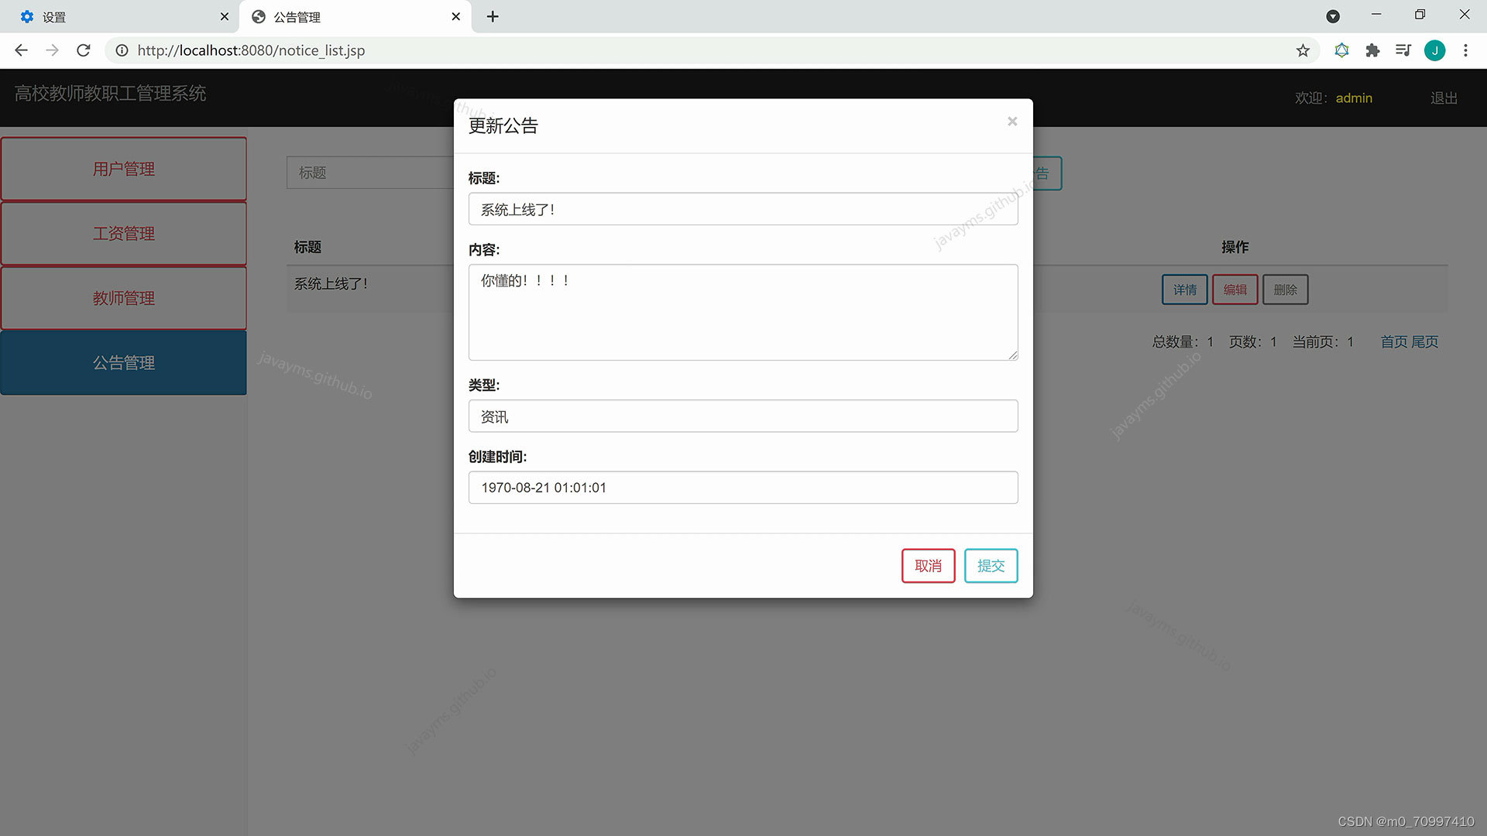The height and width of the screenshot is (836, 1487).
Task: Open the extensions puzzle icon
Action: tap(1372, 50)
